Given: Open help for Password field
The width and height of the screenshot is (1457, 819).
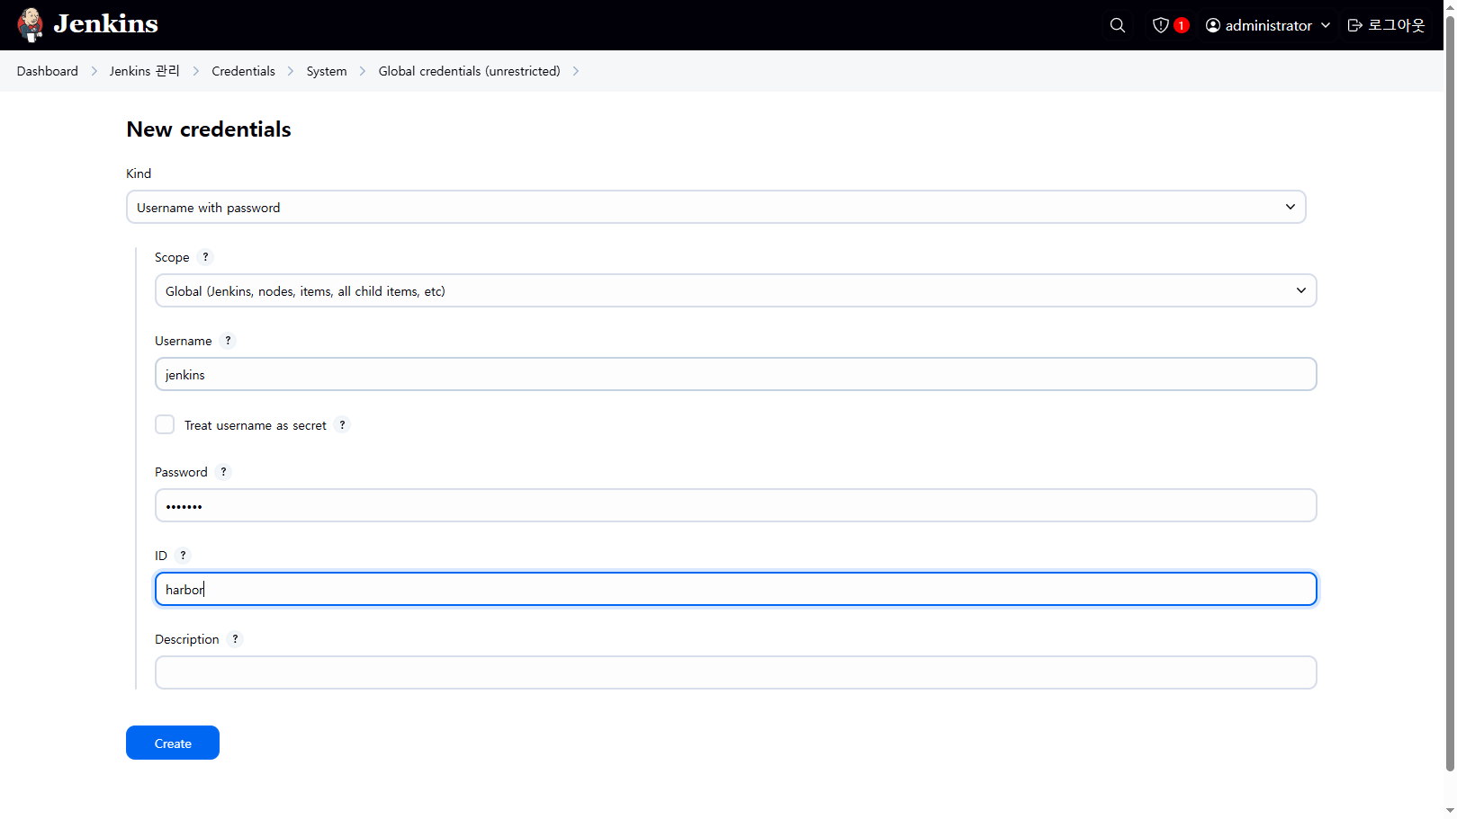Looking at the screenshot, I should tap(223, 472).
